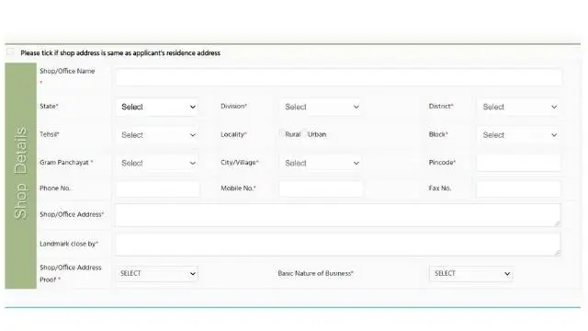Tick the same-as-residence address checkbox
This screenshot has width=588, height=331.
click(11, 52)
